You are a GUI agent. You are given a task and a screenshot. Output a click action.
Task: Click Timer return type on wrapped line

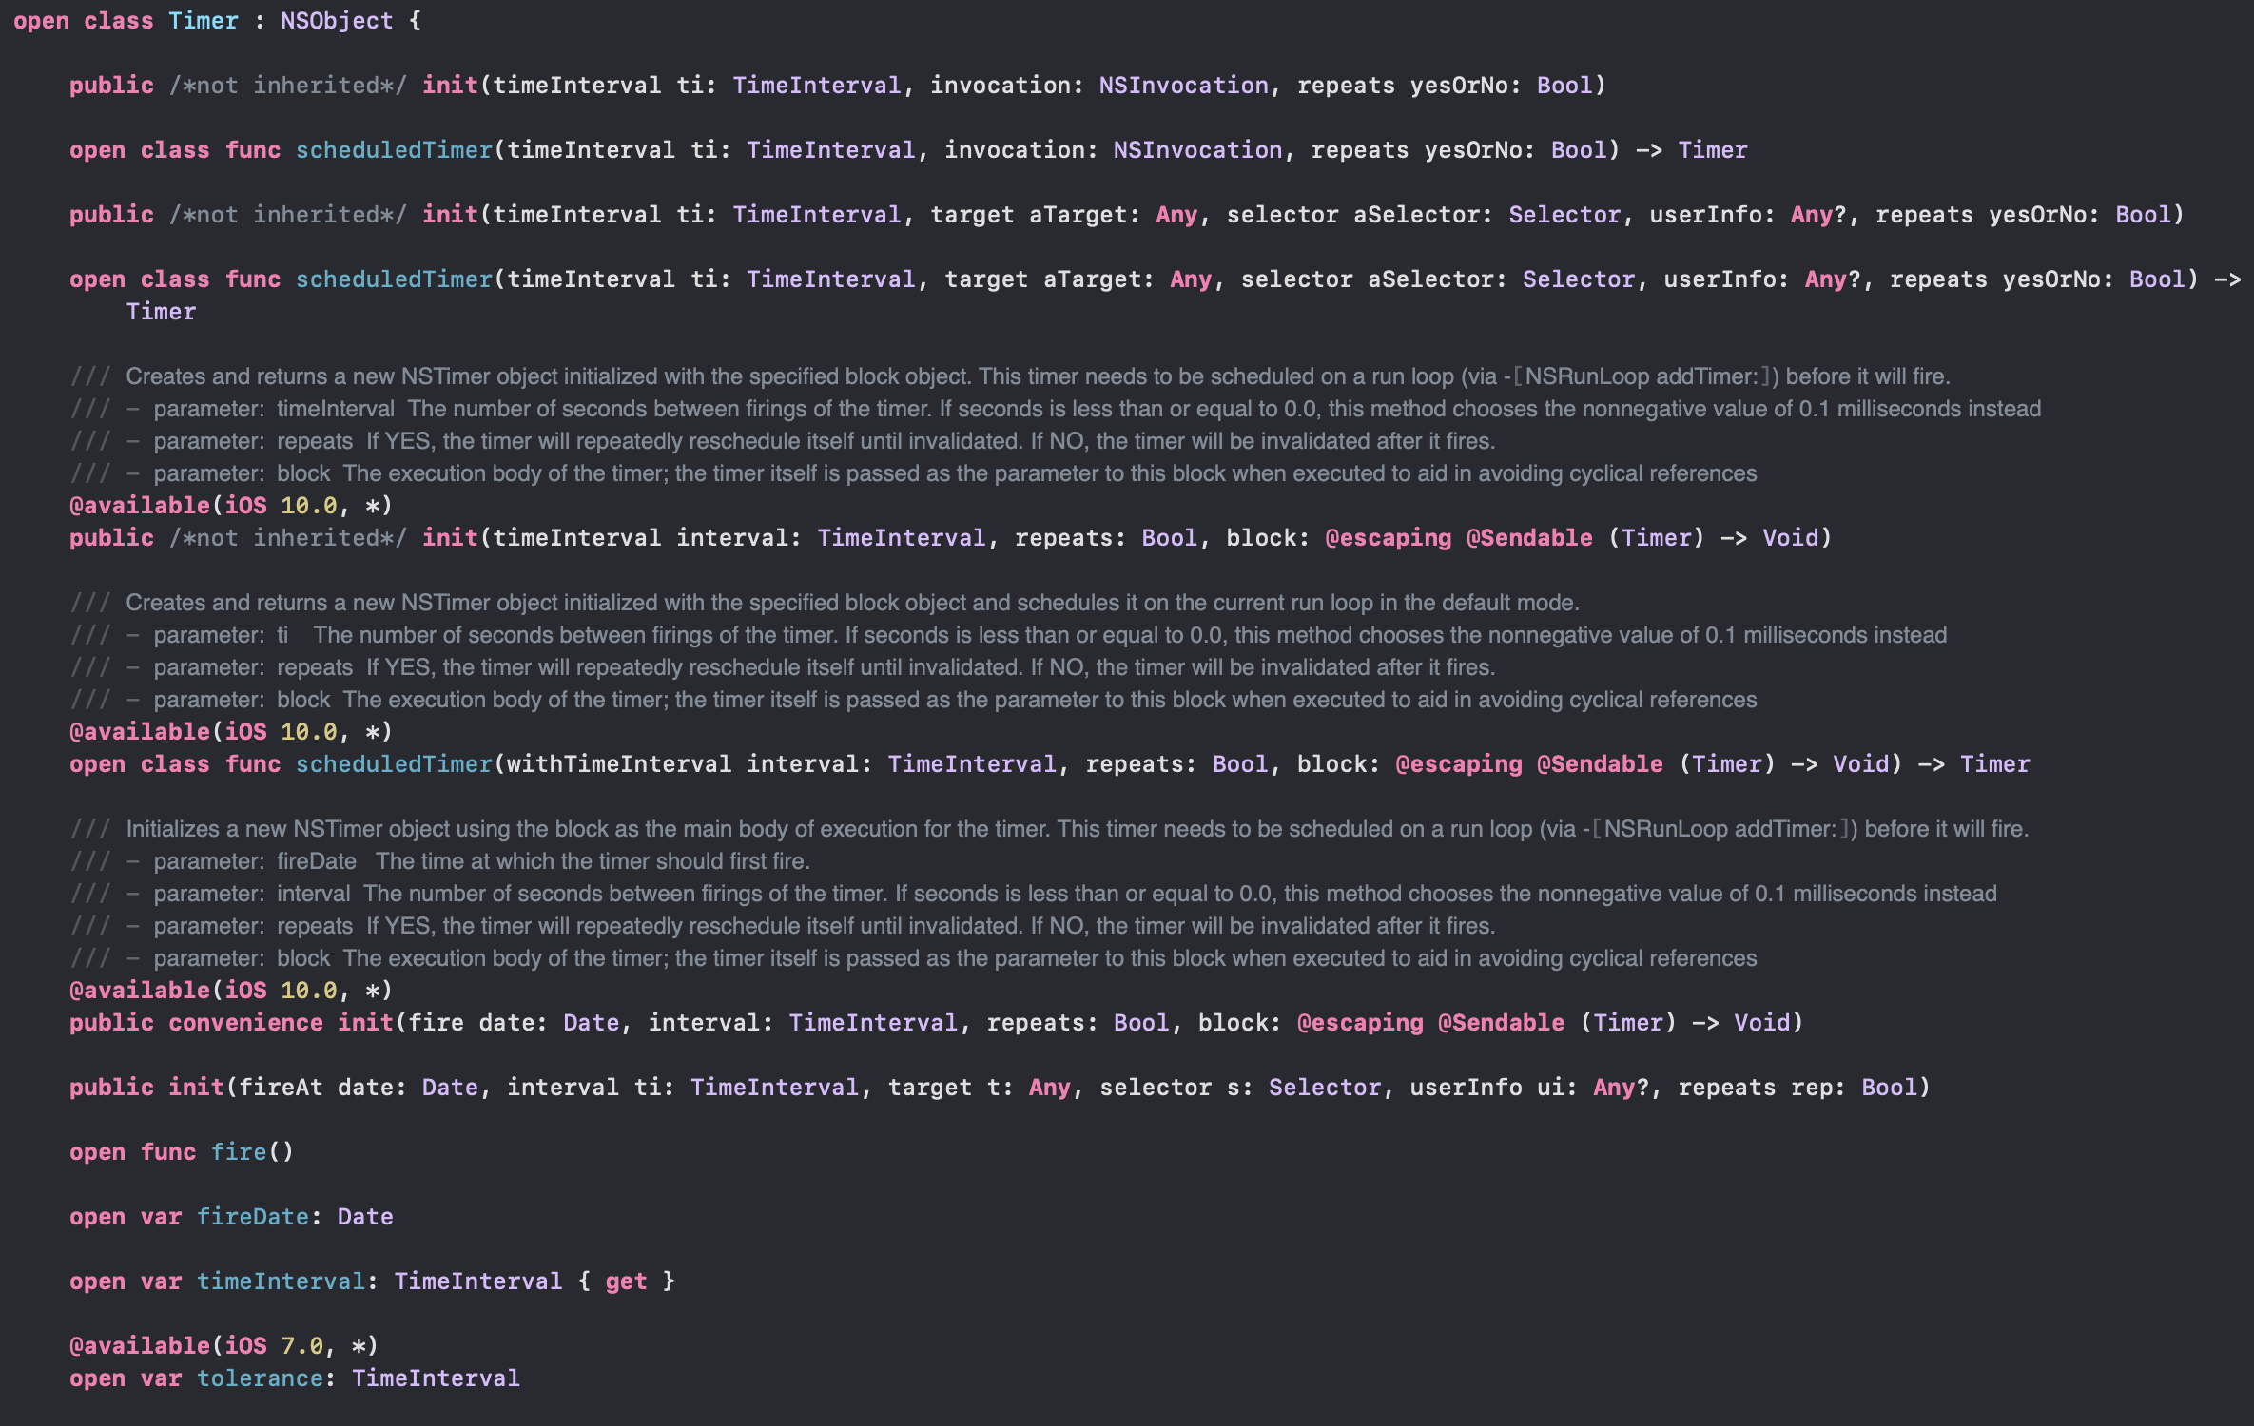(x=161, y=312)
